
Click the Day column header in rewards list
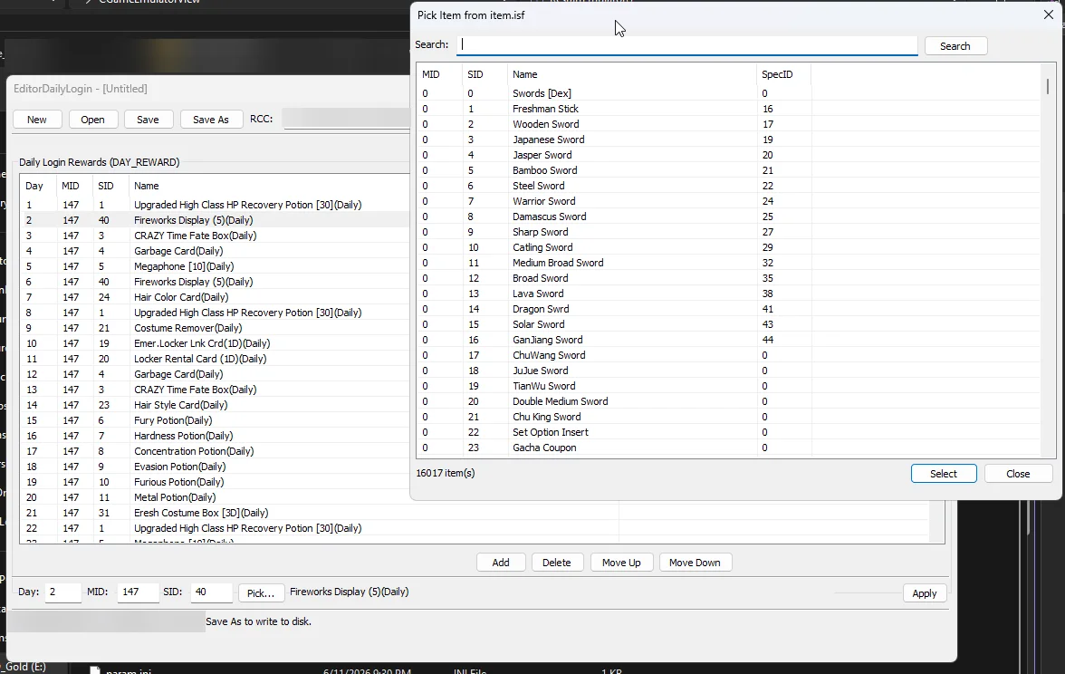coord(39,187)
